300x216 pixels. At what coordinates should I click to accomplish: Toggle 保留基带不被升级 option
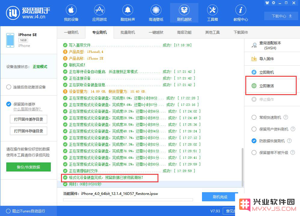point(254,153)
